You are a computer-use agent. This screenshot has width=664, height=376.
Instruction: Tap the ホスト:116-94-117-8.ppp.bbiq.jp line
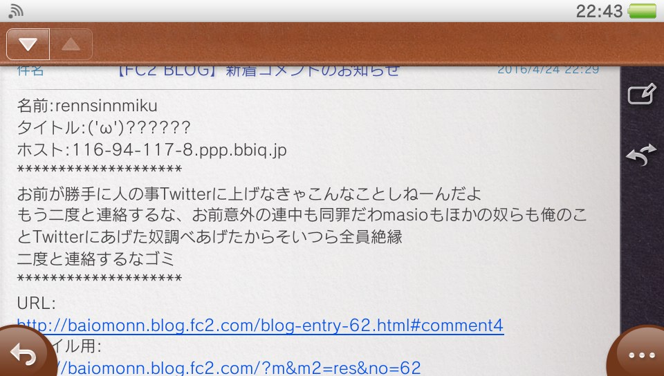(151, 150)
